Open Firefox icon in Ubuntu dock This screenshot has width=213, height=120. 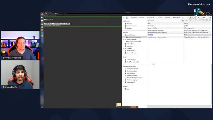(42, 14)
